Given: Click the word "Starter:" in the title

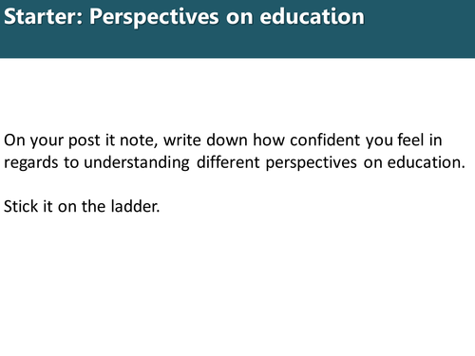Looking at the screenshot, I should pos(43,16).
